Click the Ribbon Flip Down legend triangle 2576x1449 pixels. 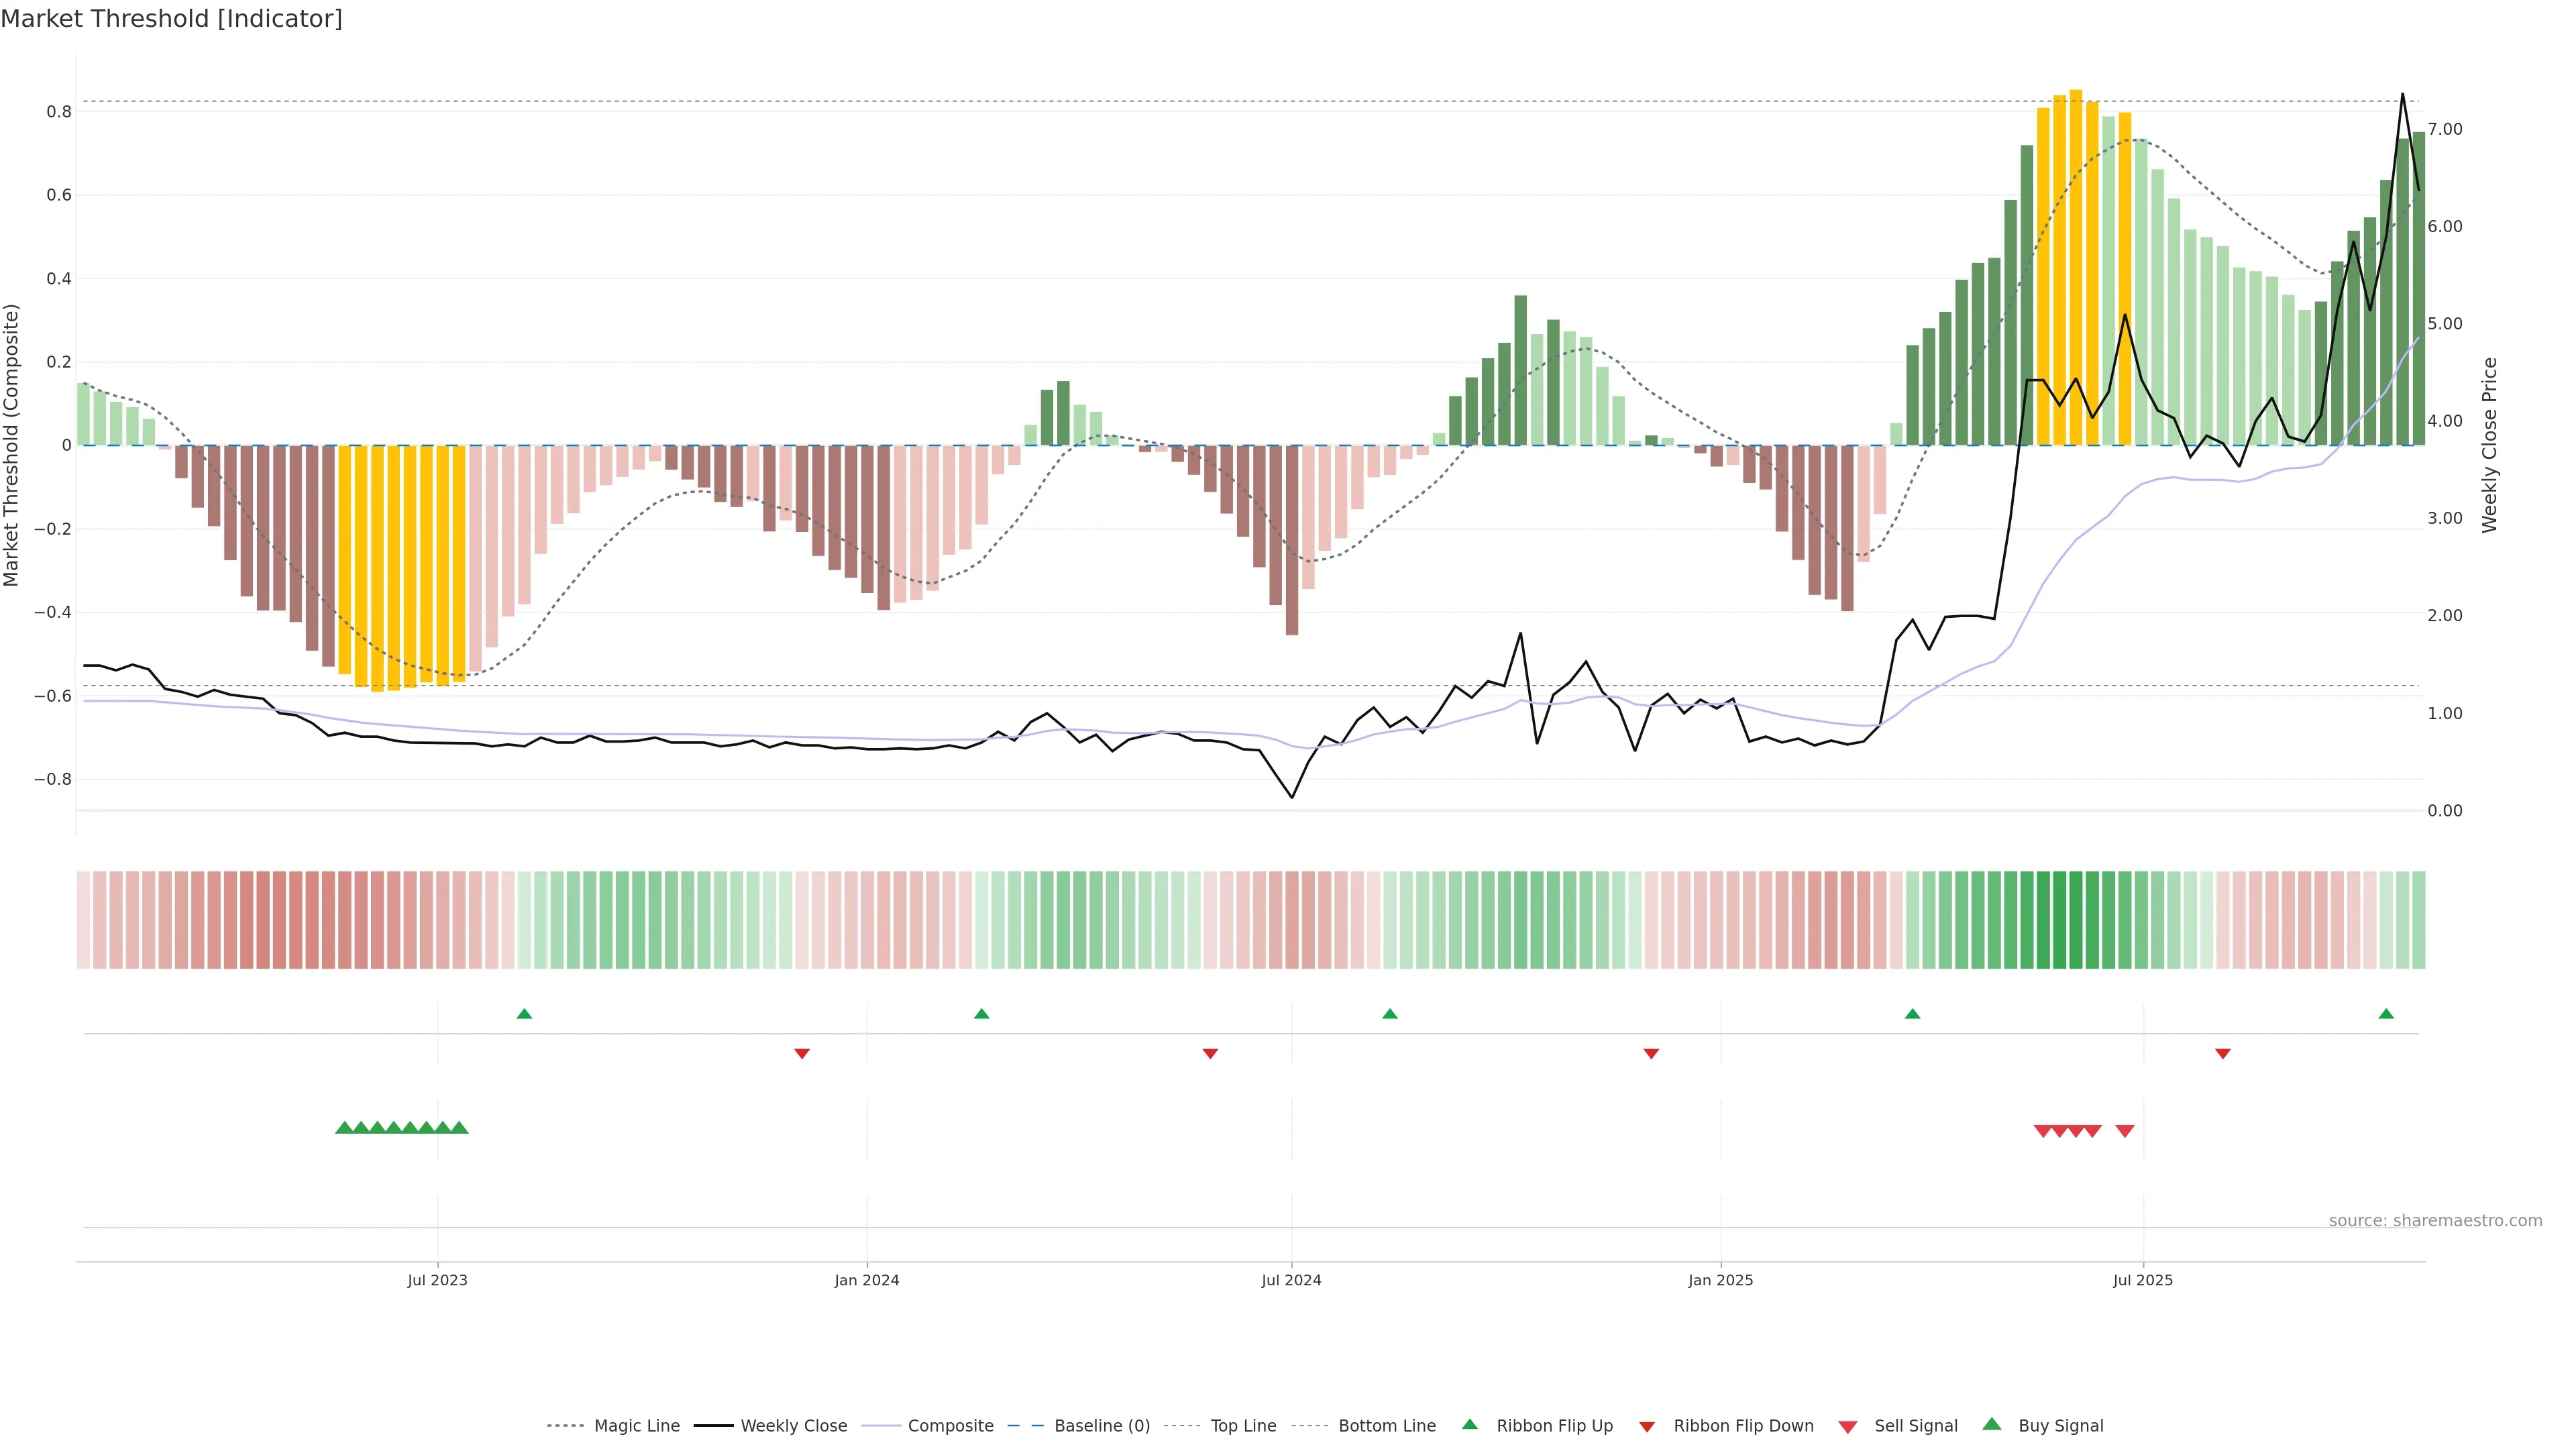(x=1647, y=1427)
